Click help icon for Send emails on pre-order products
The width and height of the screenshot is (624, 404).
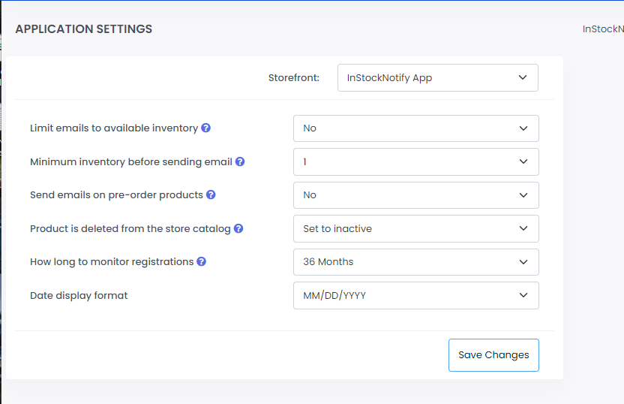point(211,194)
